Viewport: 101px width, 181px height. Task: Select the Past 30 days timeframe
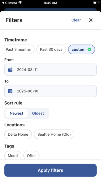(x=51, y=49)
